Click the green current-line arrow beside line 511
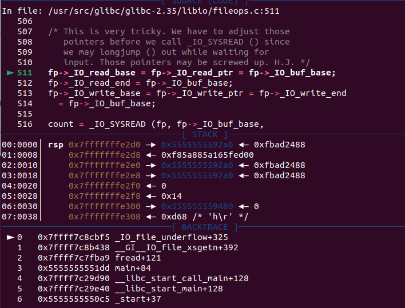 click(x=10, y=73)
